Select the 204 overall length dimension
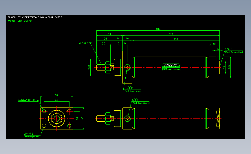251x154 pixels. [x=158, y=29]
